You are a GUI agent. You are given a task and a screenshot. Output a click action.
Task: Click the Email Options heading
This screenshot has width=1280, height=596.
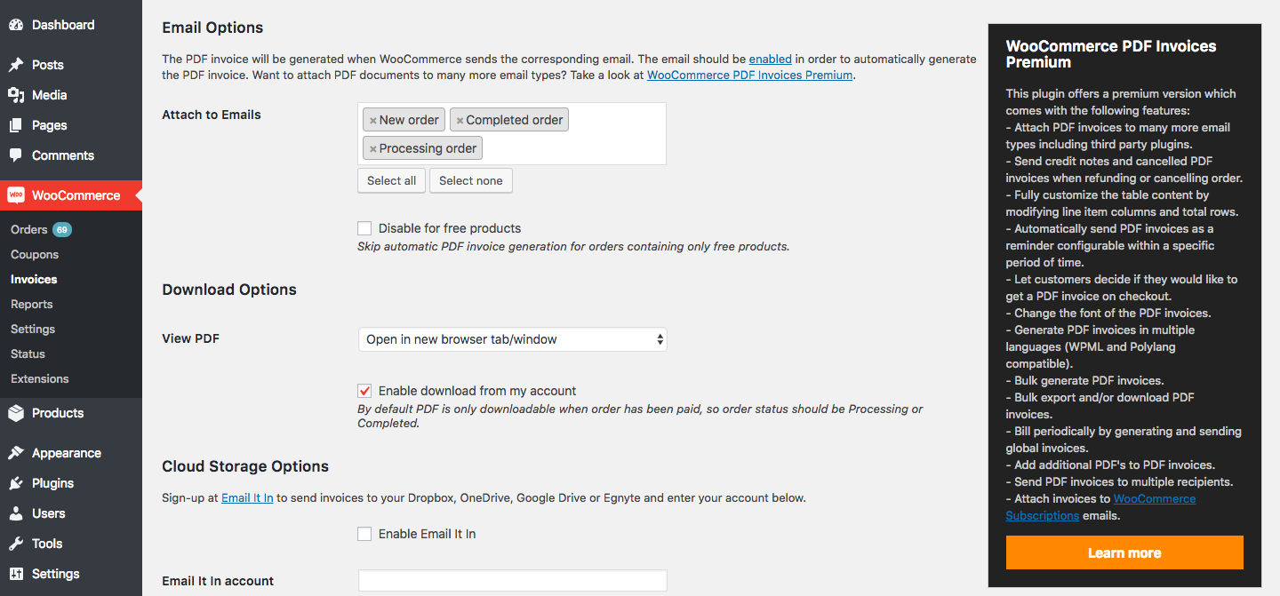tap(212, 28)
